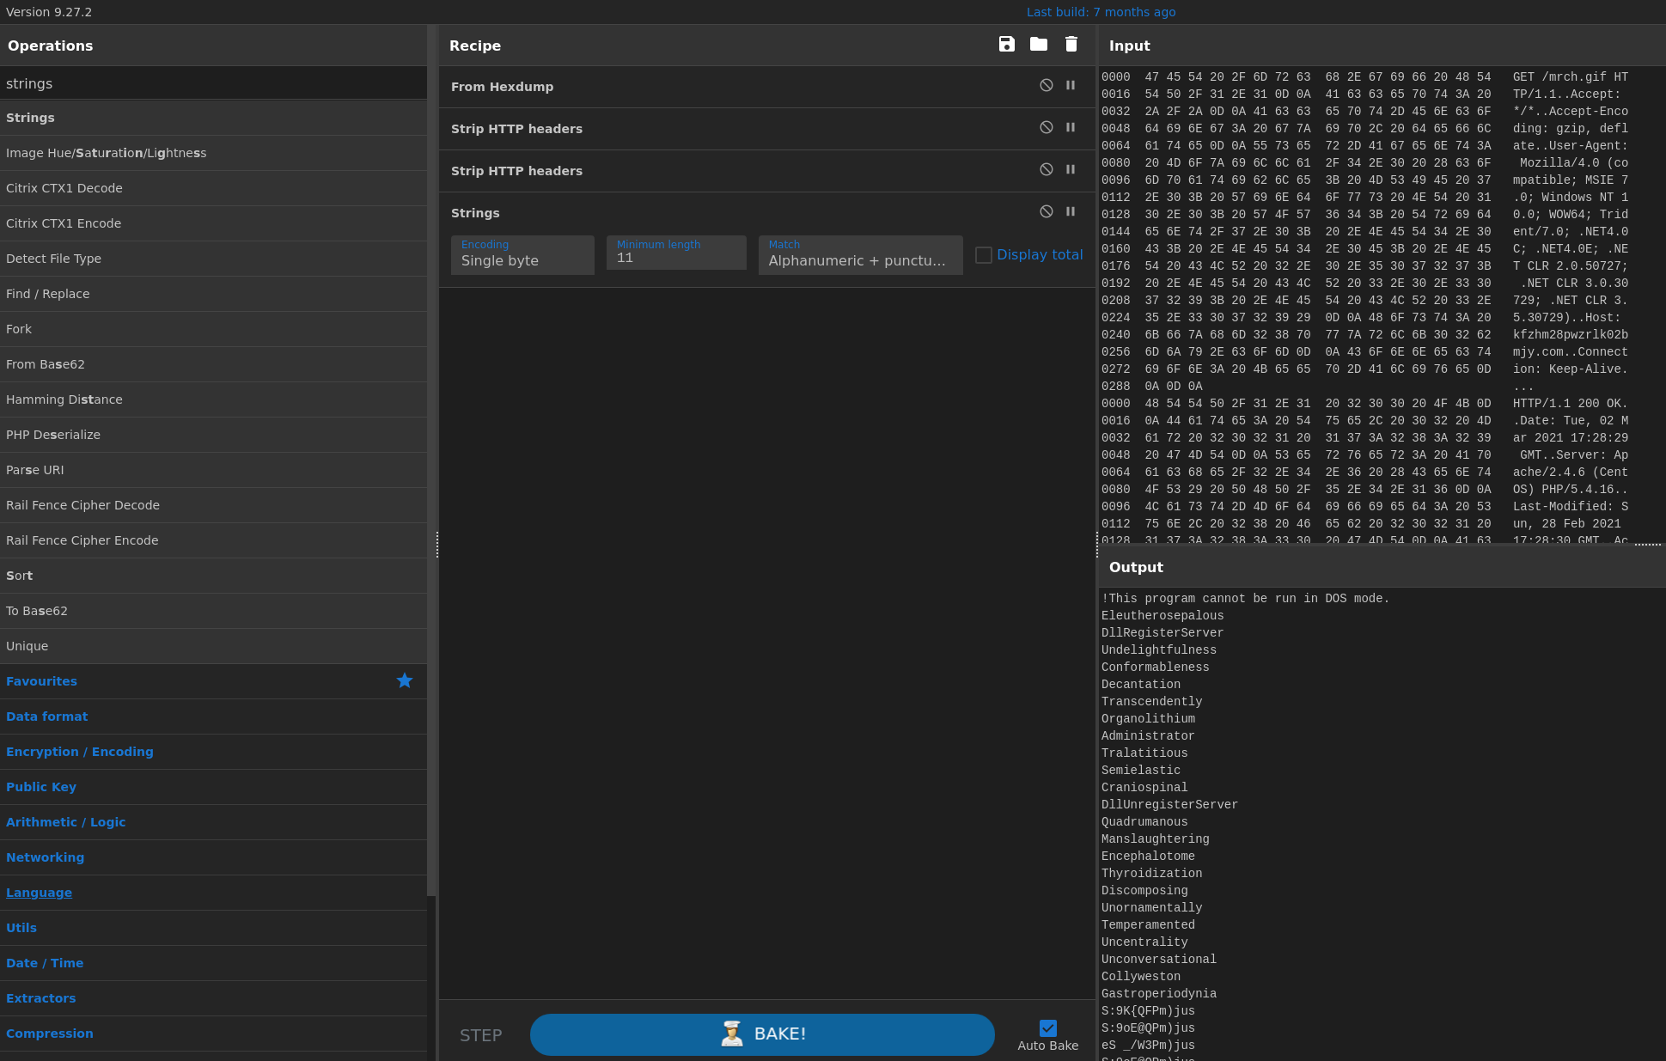1666x1061 pixels.
Task: Disable the Strings operation in recipe
Action: pyautogui.click(x=1047, y=211)
